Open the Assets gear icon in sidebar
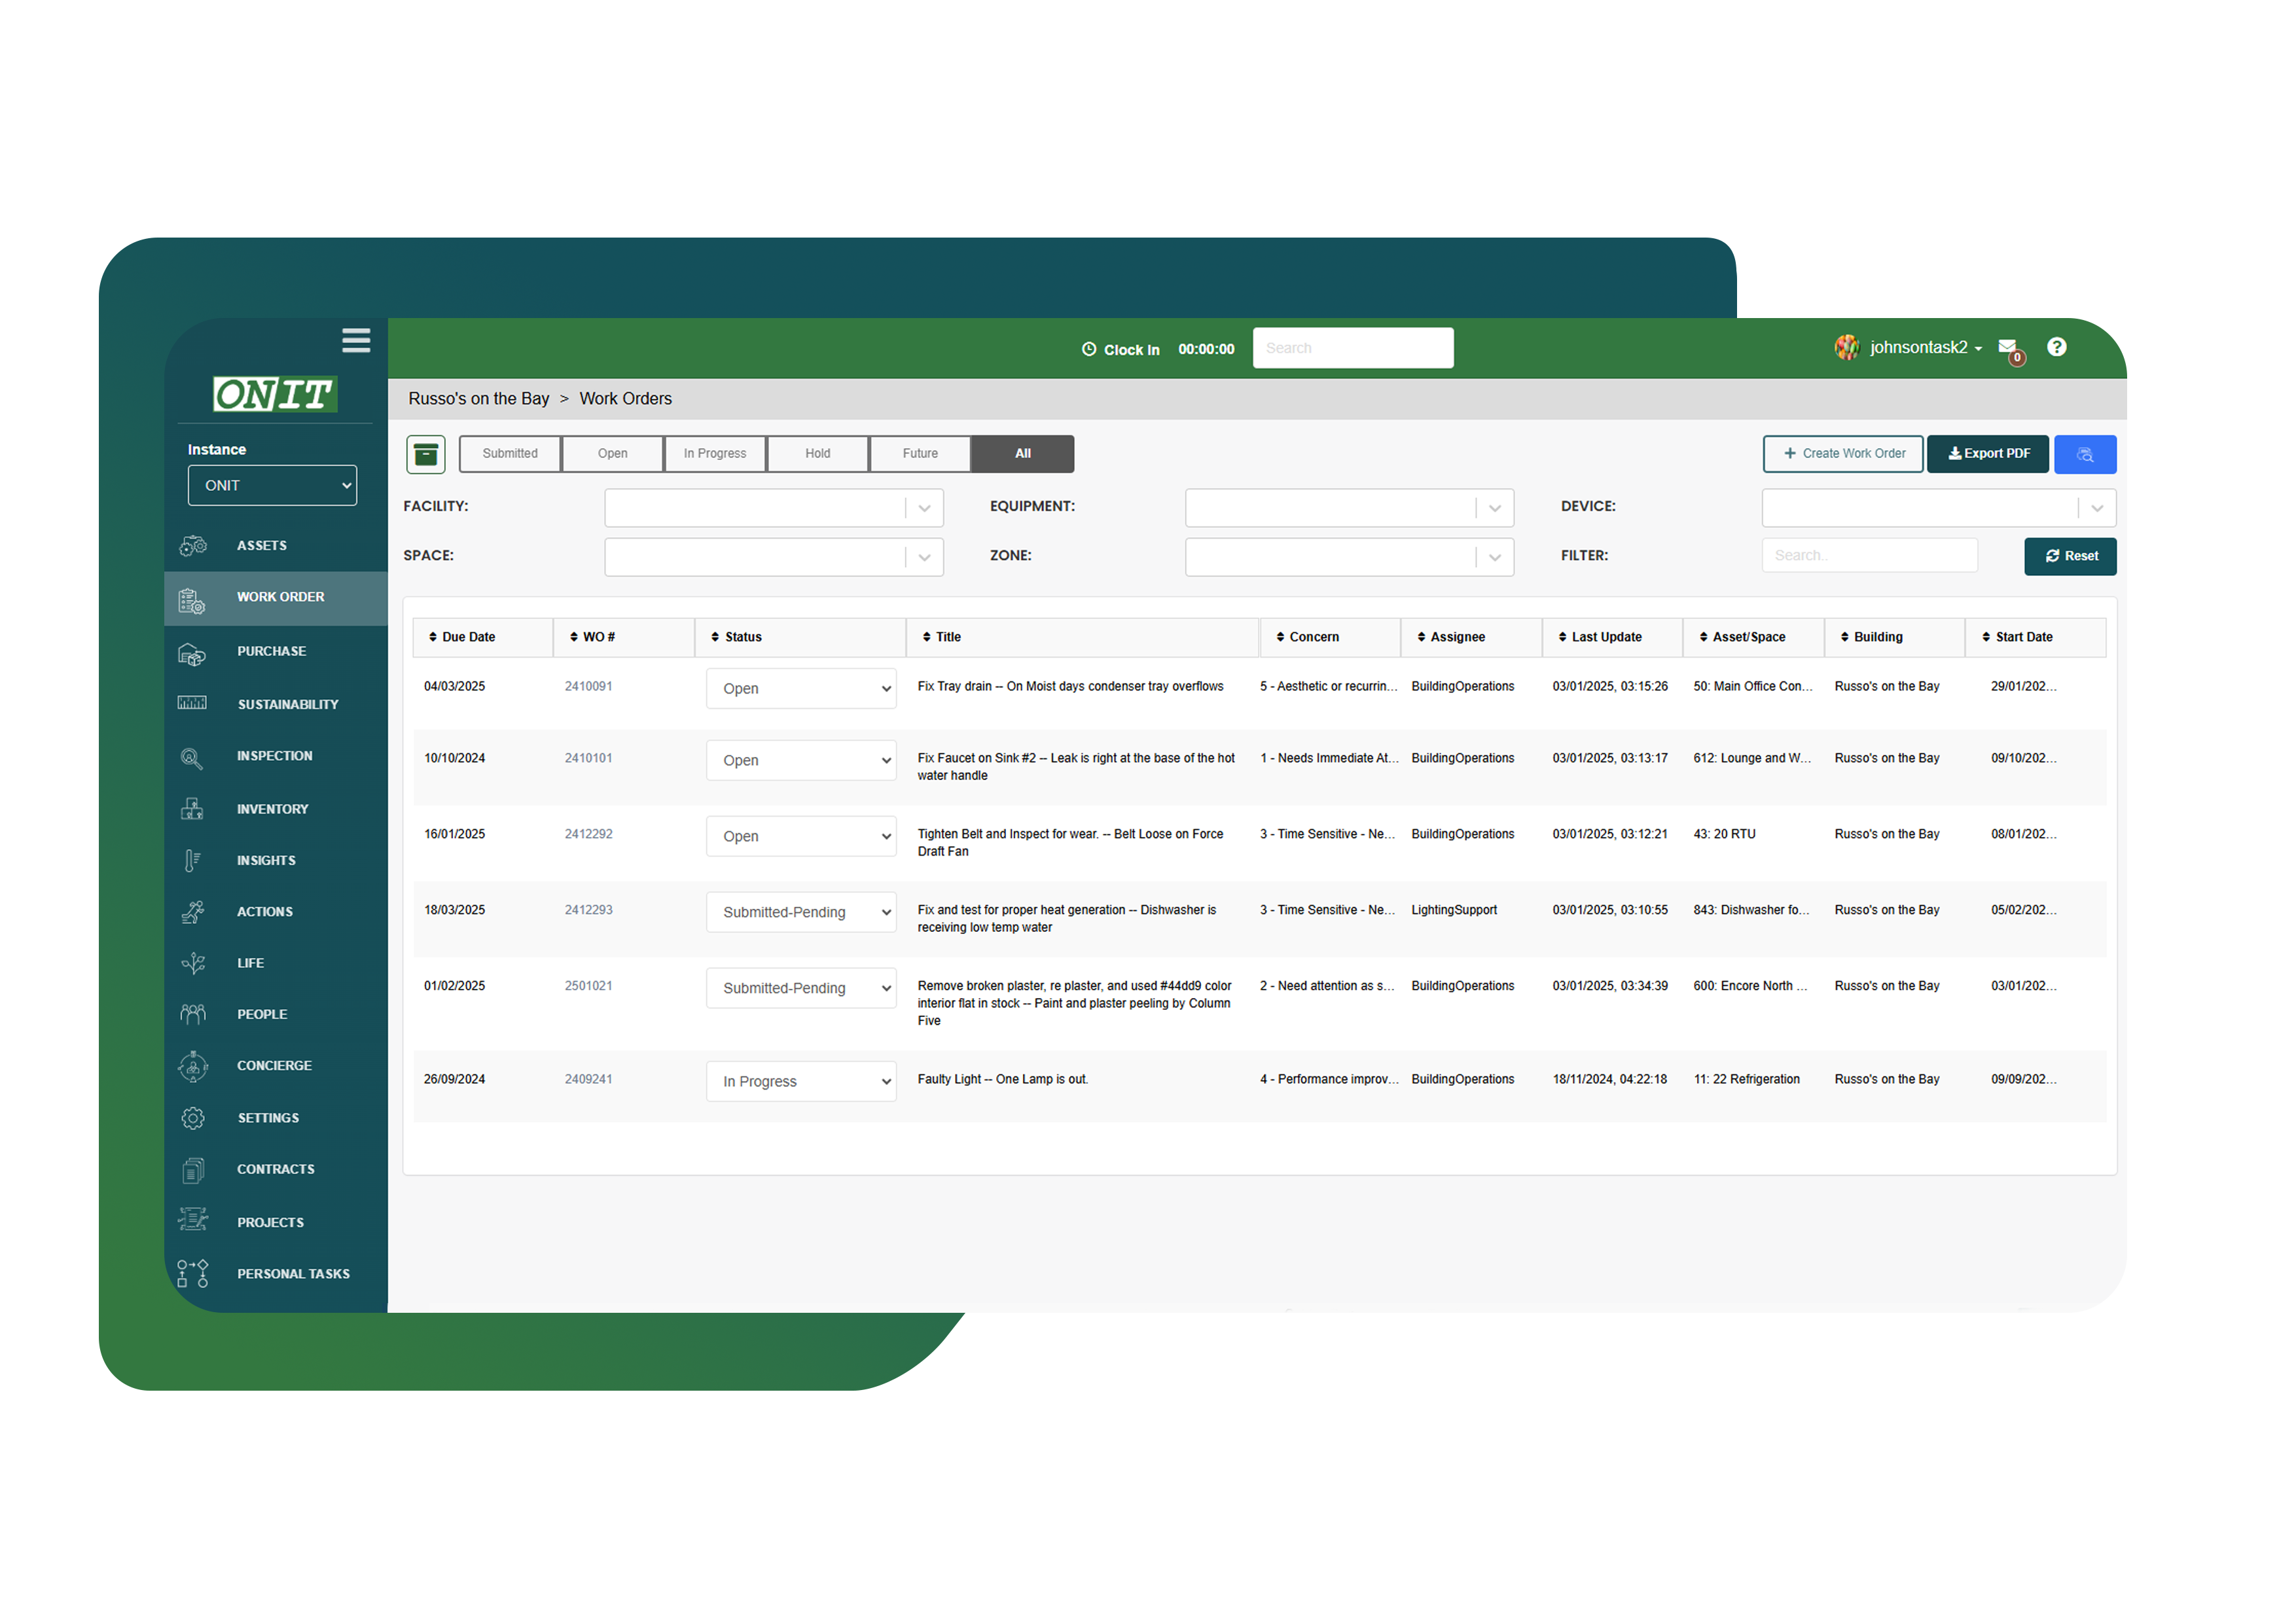 pos(193,545)
